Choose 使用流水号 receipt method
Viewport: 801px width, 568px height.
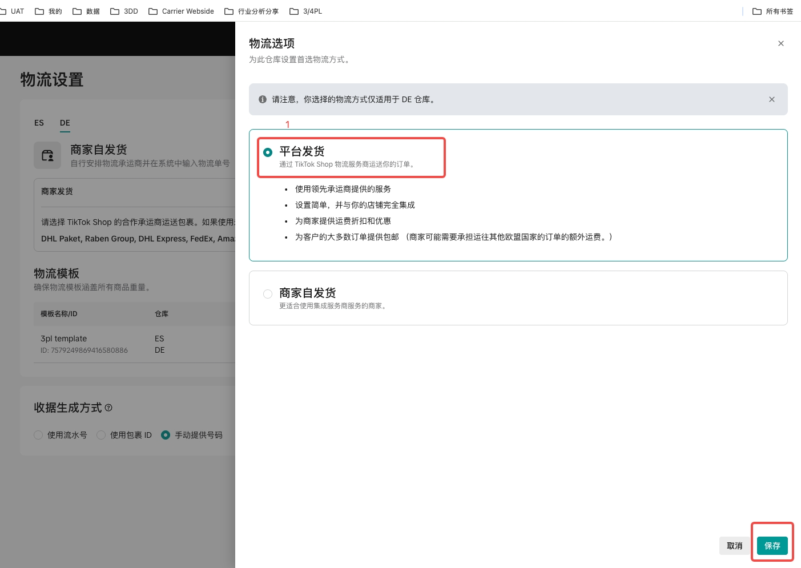point(38,435)
